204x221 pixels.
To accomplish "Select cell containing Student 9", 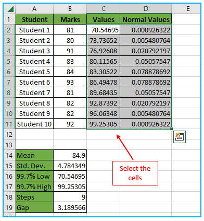I will (x=34, y=113).
